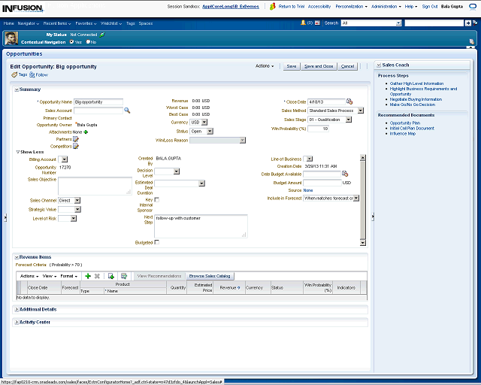
Task: Add a revenue item row with green plus
Action: point(87,276)
